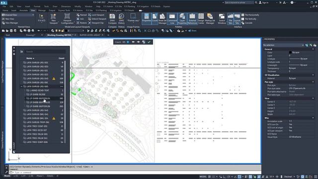Switch to Annotate ribbon tab

23,10
